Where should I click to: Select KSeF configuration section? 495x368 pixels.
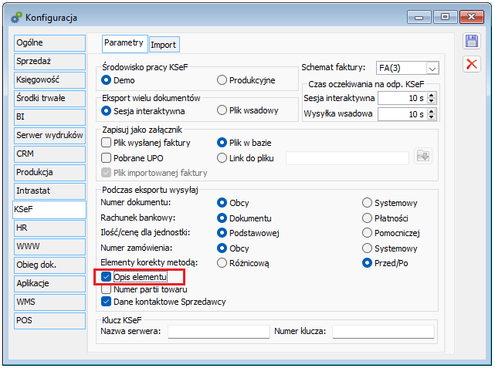tap(49, 210)
